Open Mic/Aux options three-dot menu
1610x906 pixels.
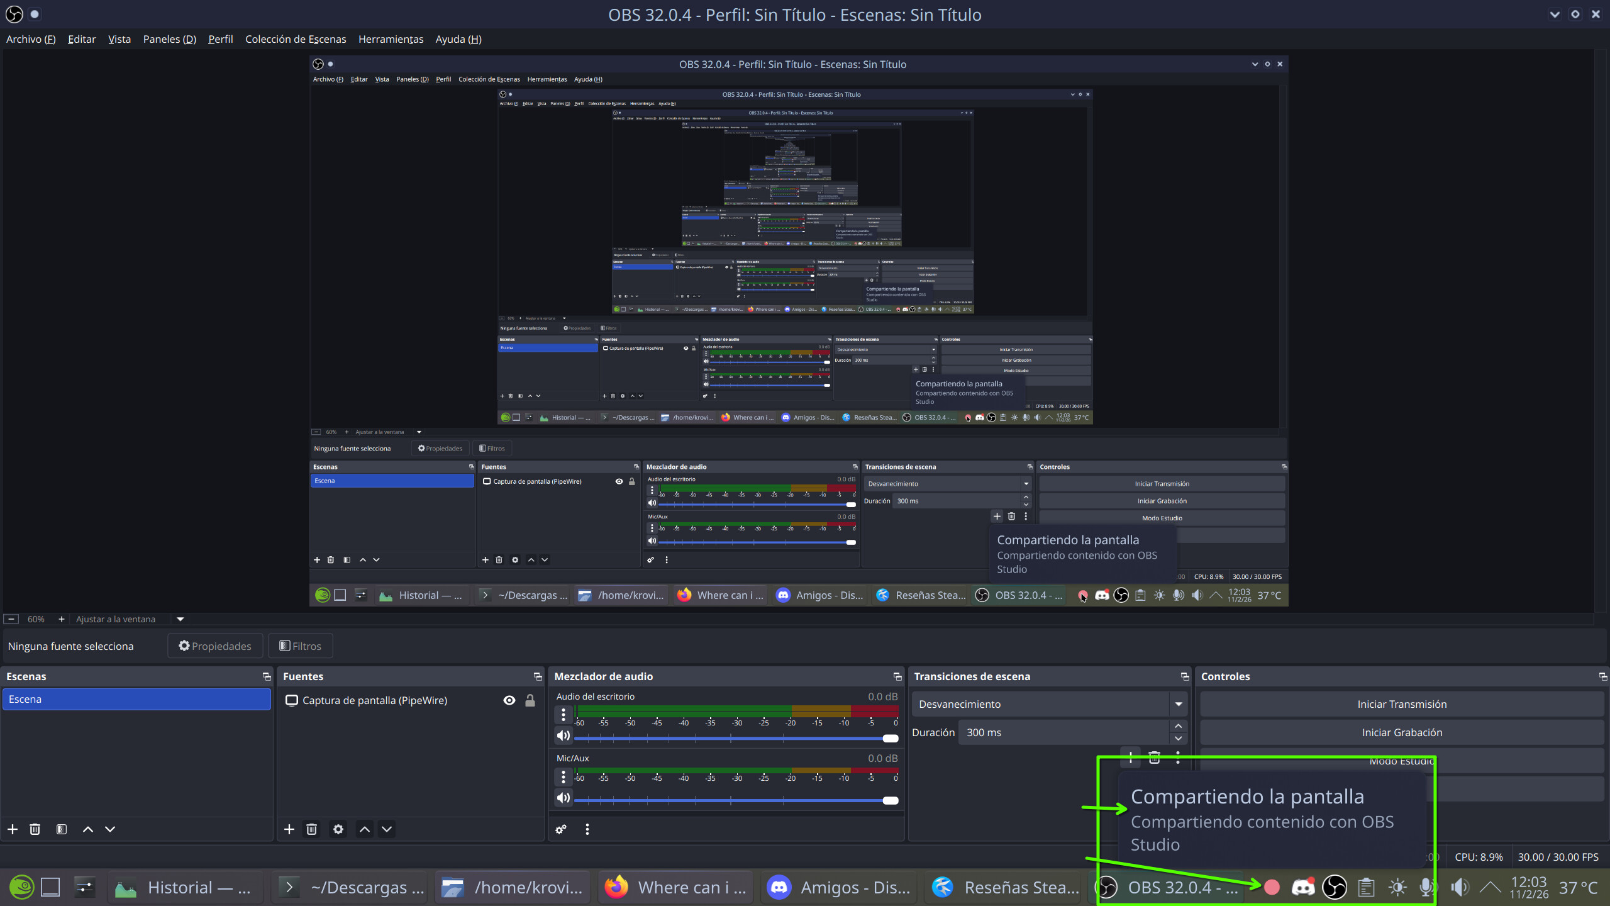(563, 777)
